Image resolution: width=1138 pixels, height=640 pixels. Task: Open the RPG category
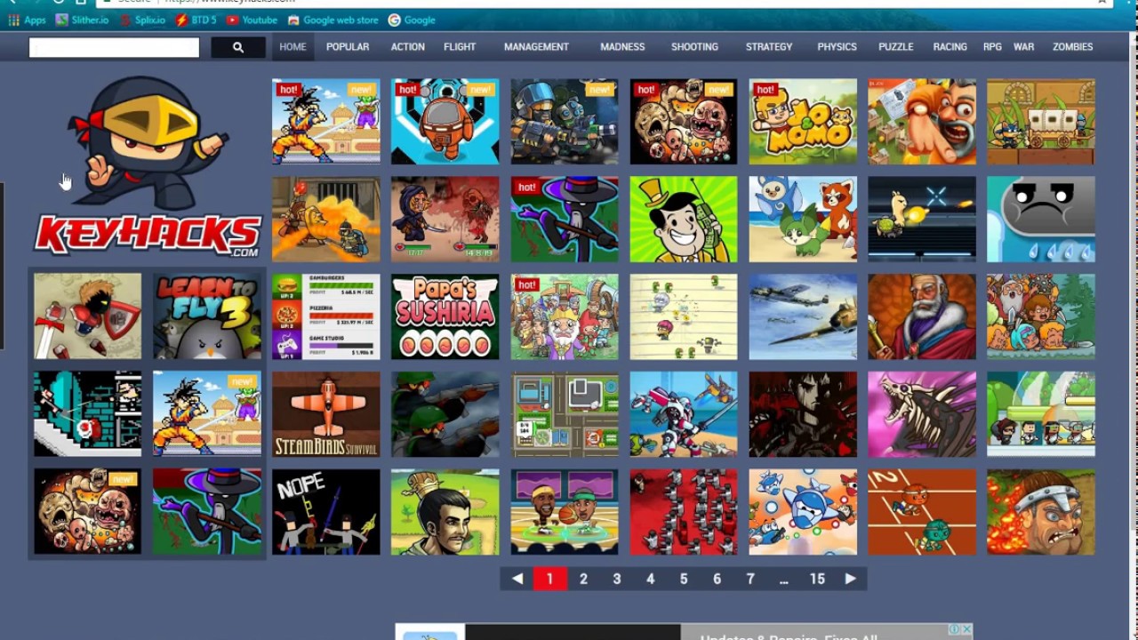(x=992, y=47)
